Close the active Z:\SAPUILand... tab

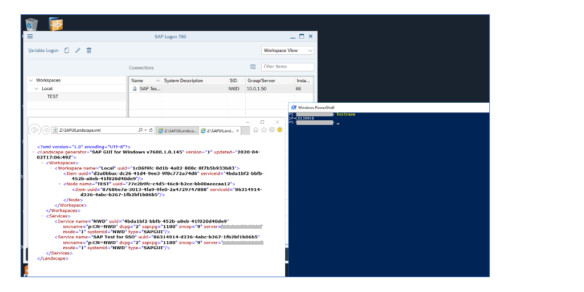click(238, 131)
